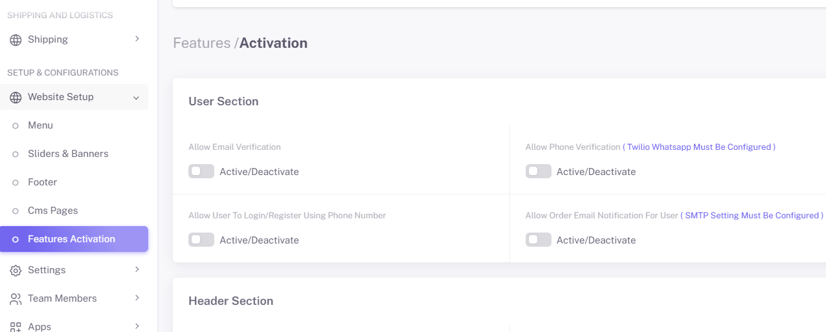Screen dimensions: 826x332
Task: Select the Features Activation menu item
Action: coord(74,239)
